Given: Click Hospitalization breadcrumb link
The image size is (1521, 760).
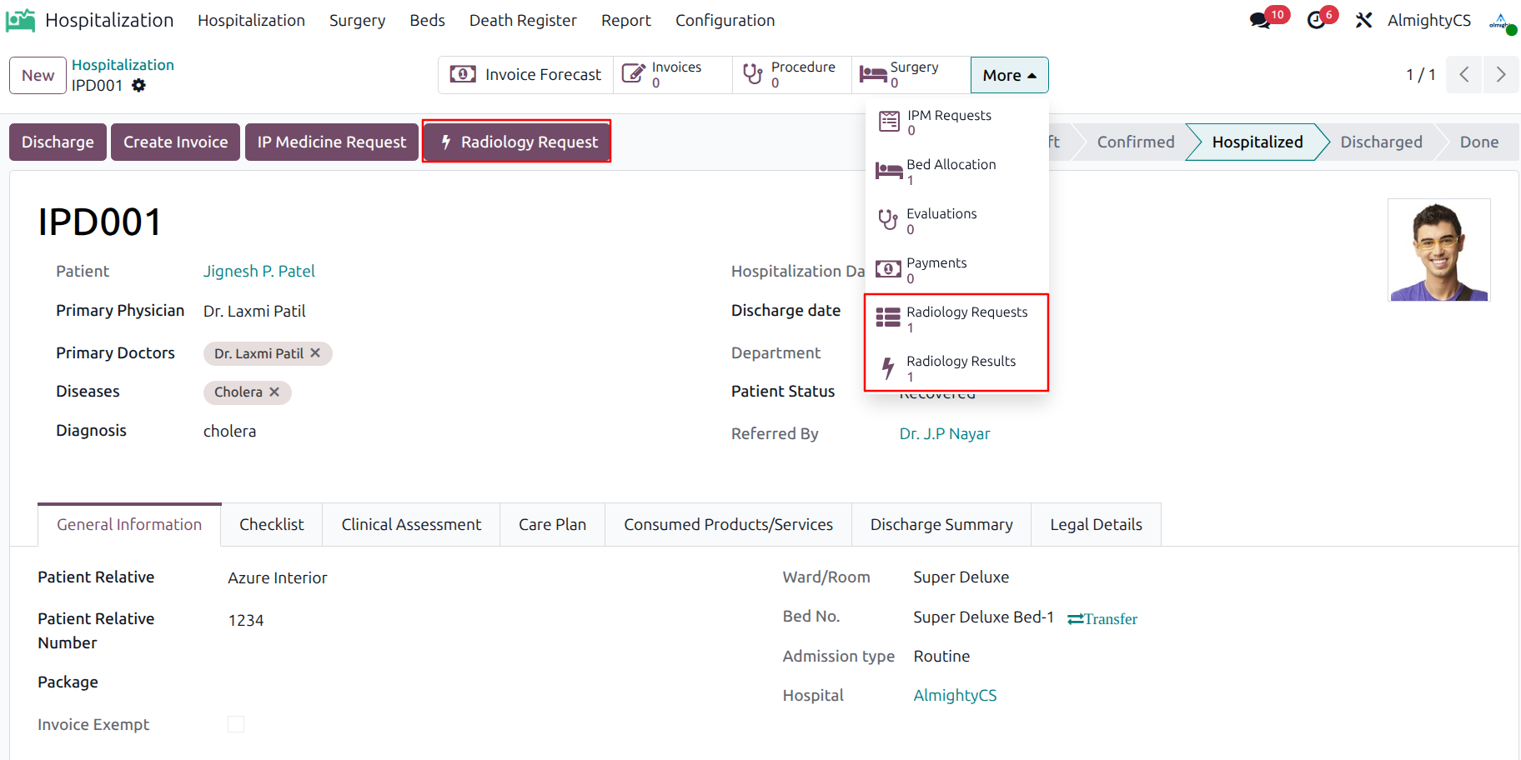Looking at the screenshot, I should click(x=123, y=65).
